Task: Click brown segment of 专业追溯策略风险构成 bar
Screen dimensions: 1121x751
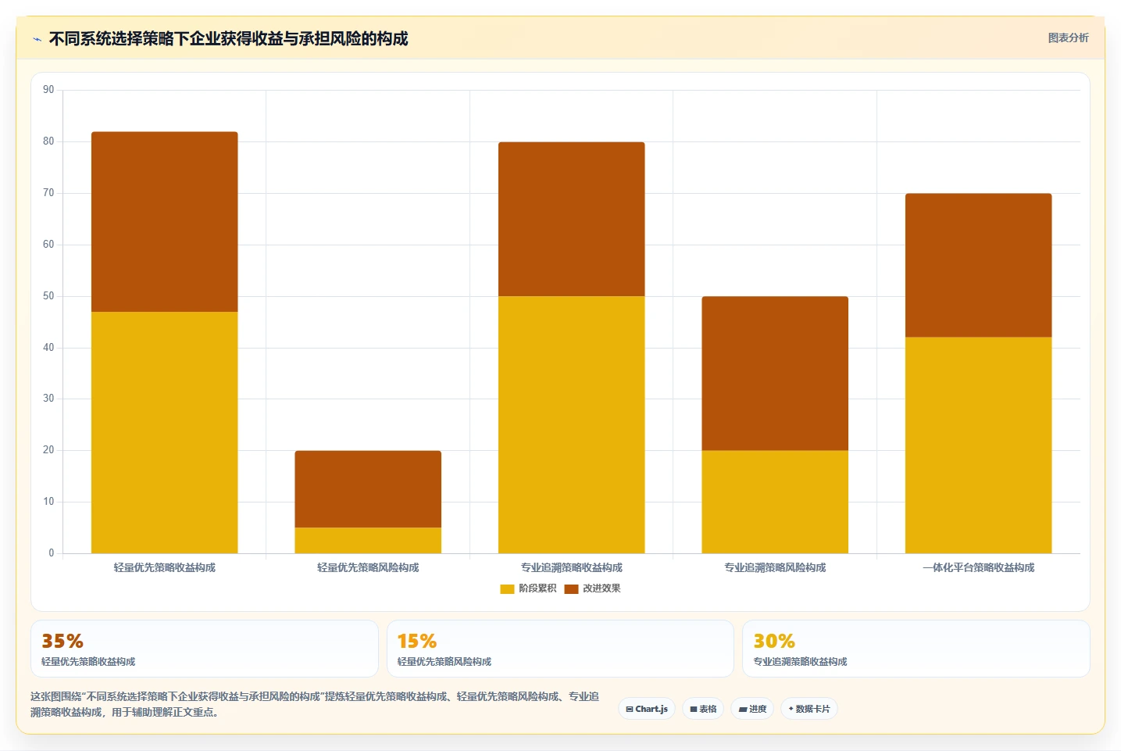Action: pyautogui.click(x=775, y=374)
